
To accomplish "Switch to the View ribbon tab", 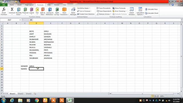I will pos(64,5).
